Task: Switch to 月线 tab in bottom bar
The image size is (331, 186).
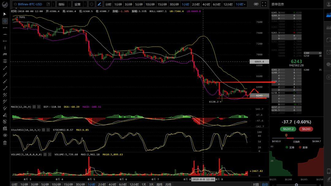Action: click(x=168, y=184)
